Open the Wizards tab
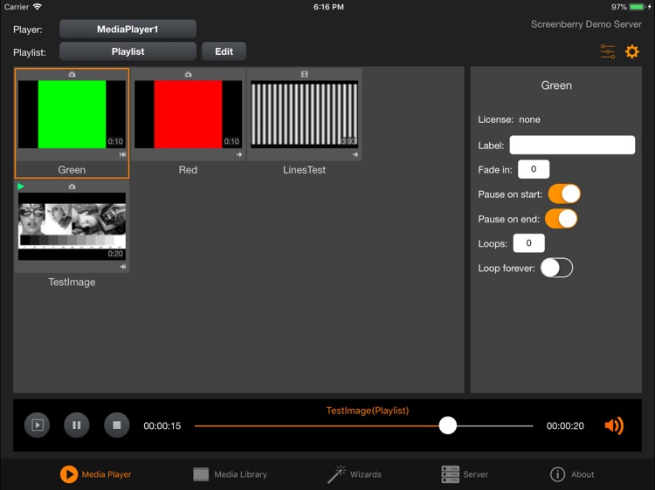Image resolution: width=655 pixels, height=490 pixels. (x=355, y=474)
